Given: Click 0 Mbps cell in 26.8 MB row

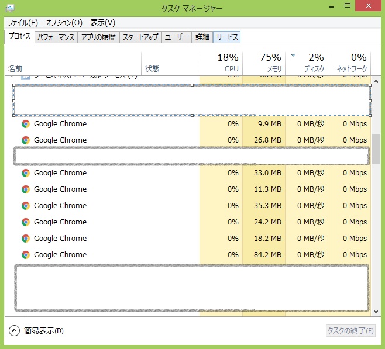Looking at the screenshot, I should (349, 140).
